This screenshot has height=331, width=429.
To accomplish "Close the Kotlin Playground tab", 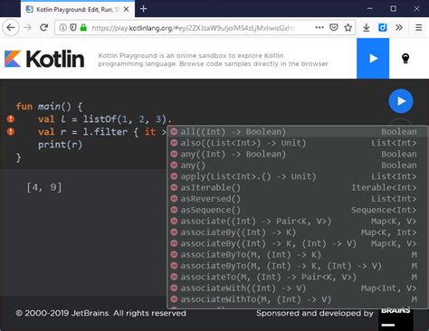I will [x=127, y=9].
